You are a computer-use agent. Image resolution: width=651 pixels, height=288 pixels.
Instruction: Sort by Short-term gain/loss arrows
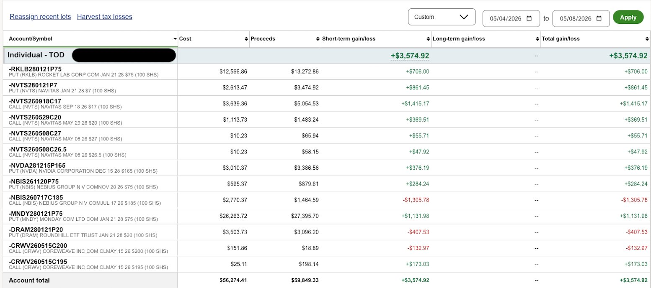(428, 39)
